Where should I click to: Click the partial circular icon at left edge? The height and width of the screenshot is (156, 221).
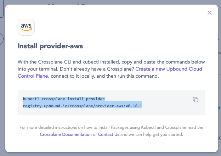[x=1, y=39]
